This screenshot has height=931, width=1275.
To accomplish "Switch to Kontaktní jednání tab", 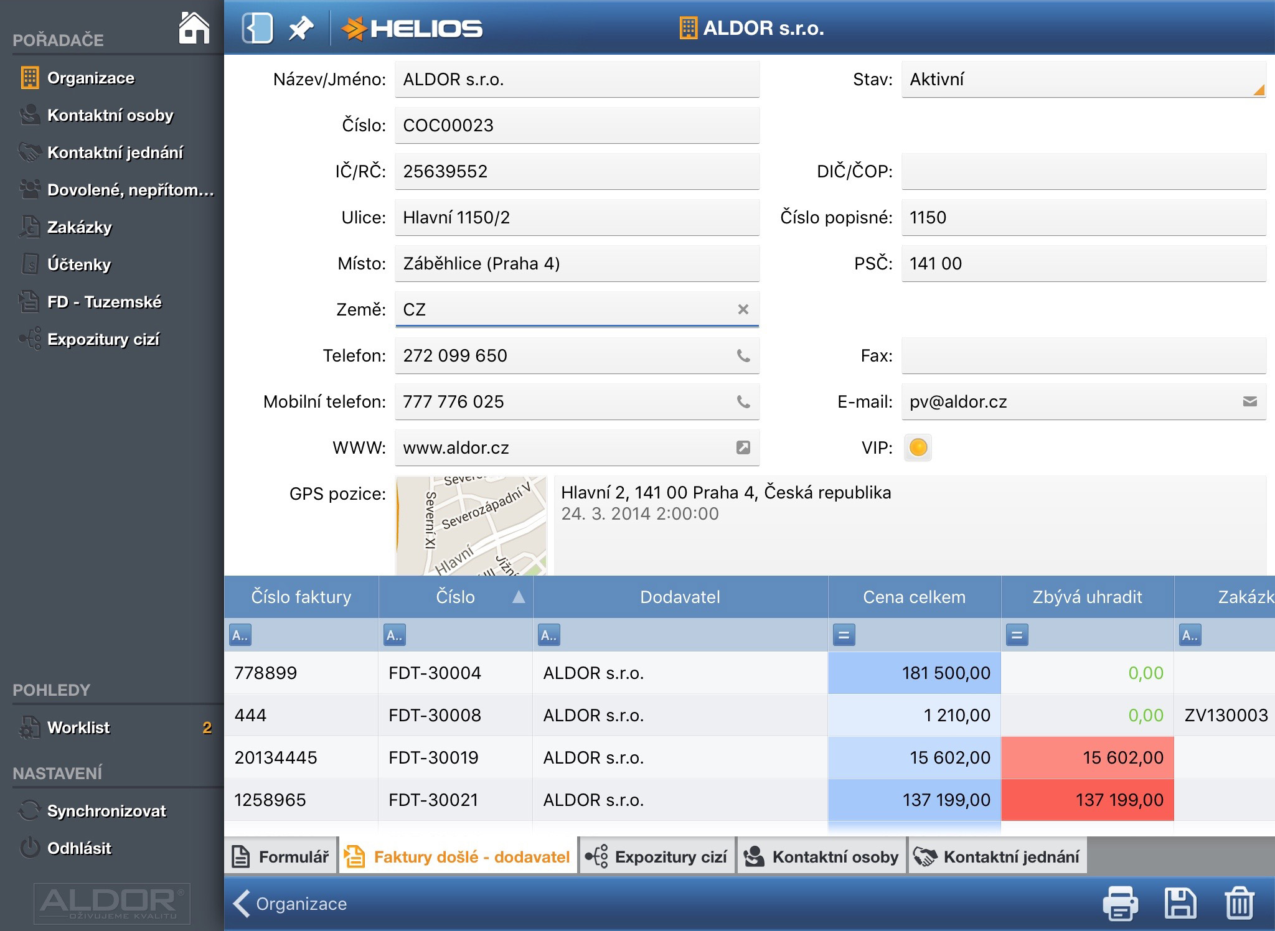I will pos(998,857).
